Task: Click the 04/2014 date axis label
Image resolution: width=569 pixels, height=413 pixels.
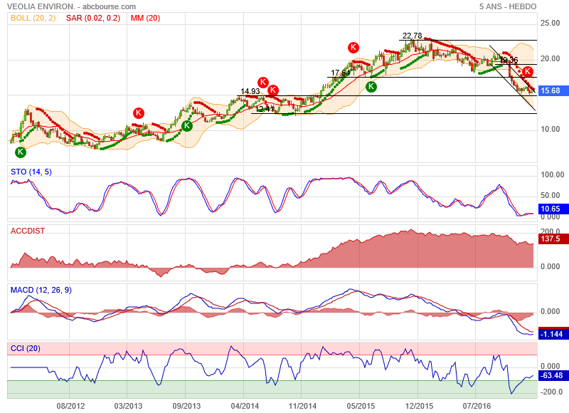Action: pyautogui.click(x=245, y=406)
